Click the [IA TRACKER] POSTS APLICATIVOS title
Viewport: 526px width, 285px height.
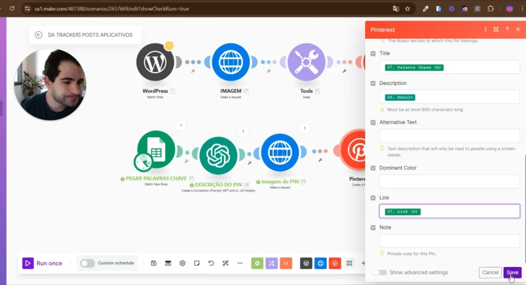(90, 35)
